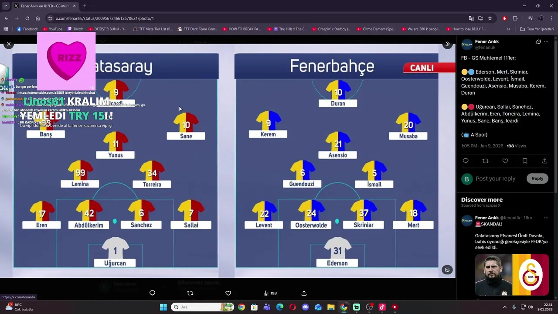Open the more options menu of the main post

(546, 42)
